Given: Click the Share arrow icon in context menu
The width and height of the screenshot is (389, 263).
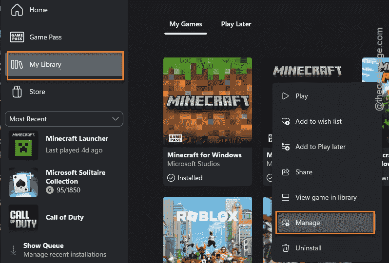Looking at the screenshot, I should click(286, 172).
